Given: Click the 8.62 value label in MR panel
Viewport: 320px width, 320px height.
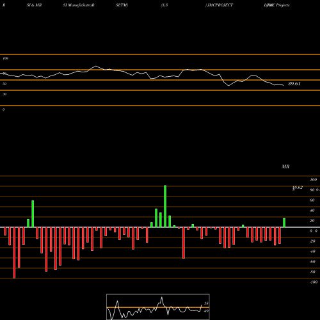Looking at the screenshot, I should (298, 188).
